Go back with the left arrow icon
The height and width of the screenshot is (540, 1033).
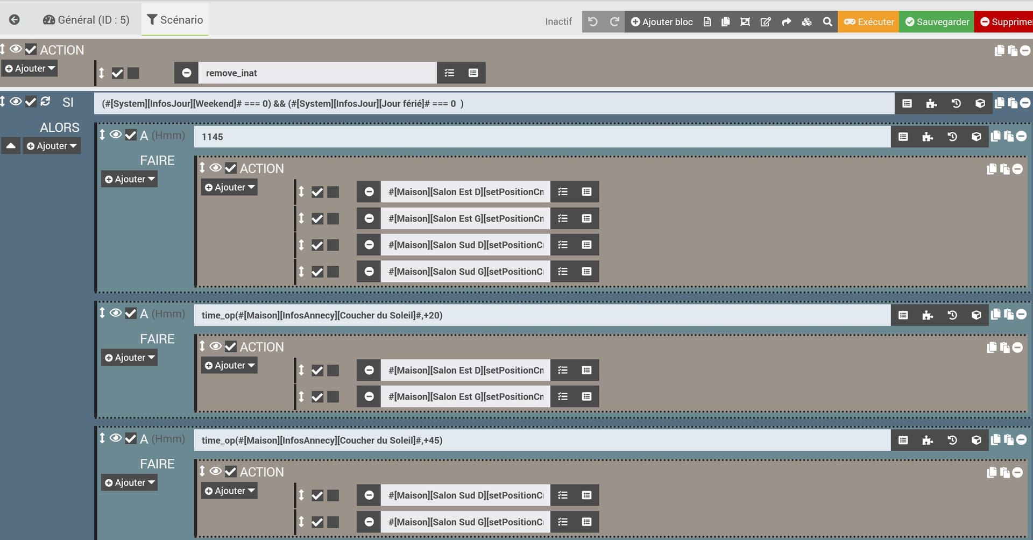click(15, 20)
